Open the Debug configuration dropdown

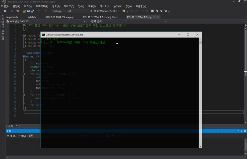pos(59,11)
